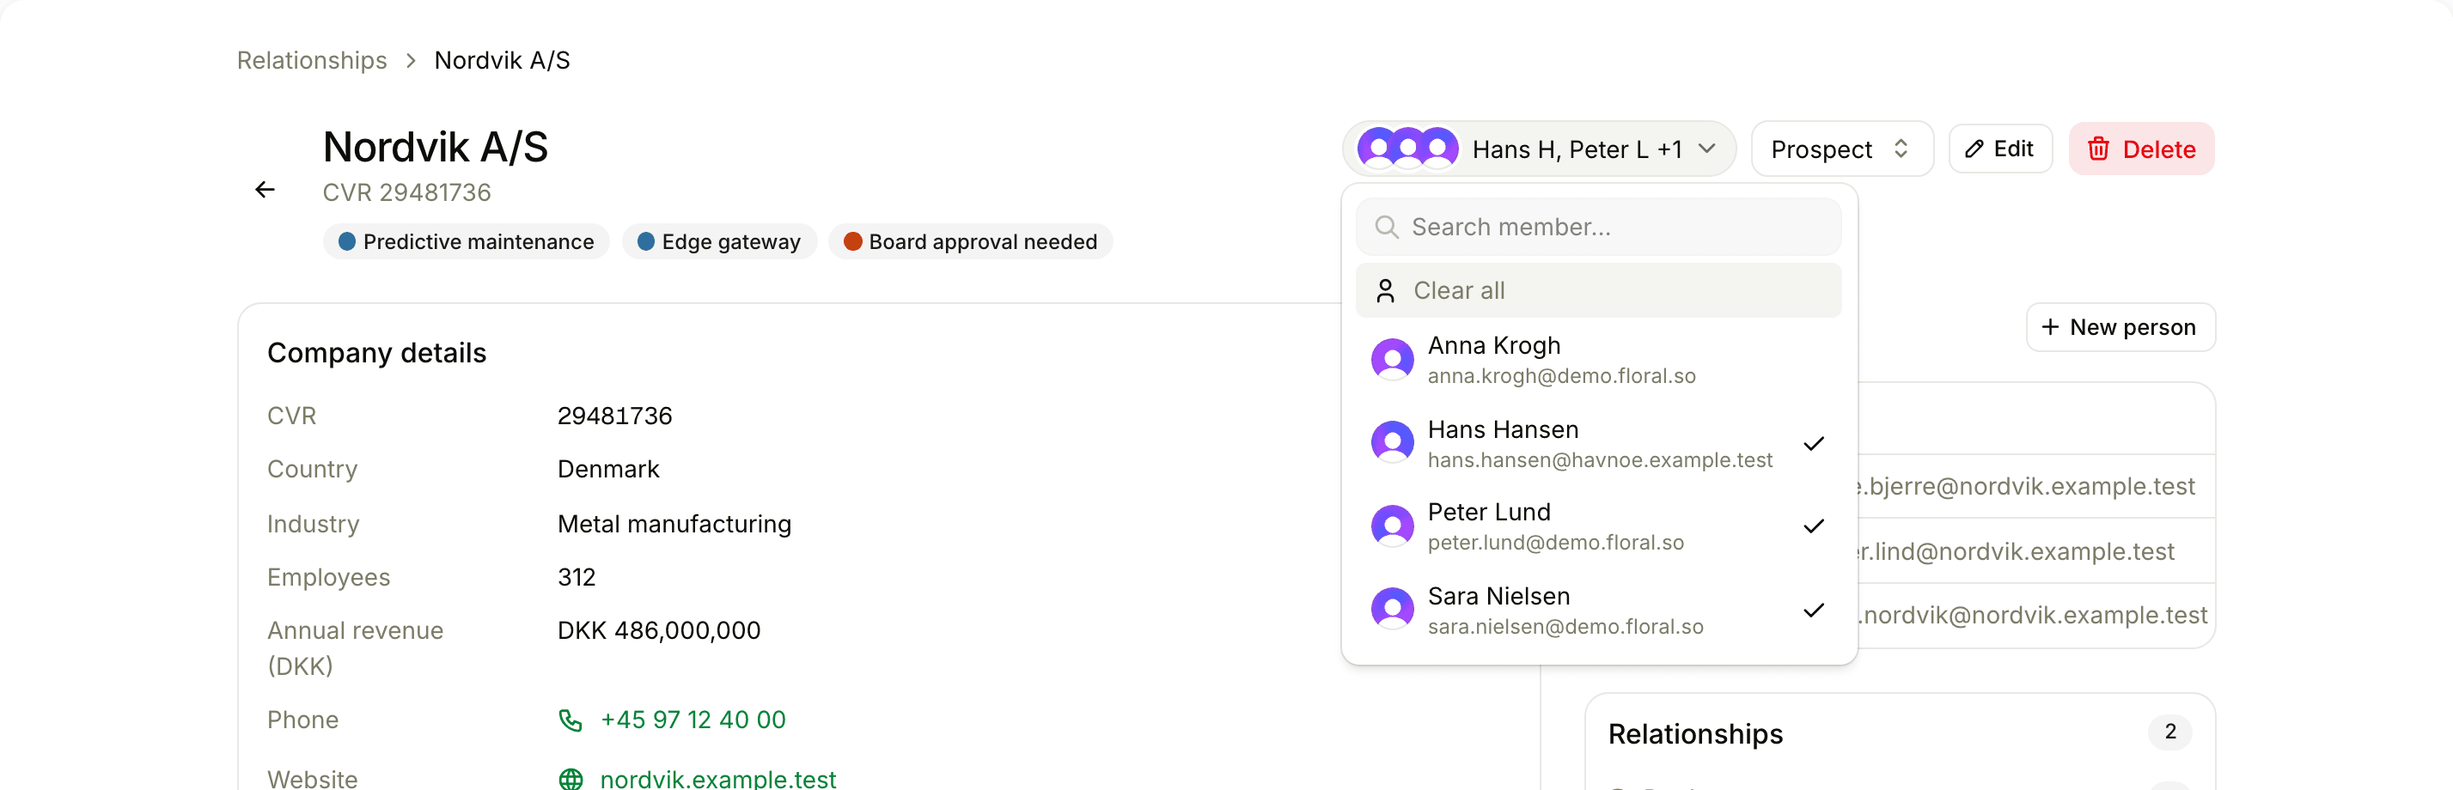Focus the Search member input field
The image size is (2453, 790).
[1598, 228]
